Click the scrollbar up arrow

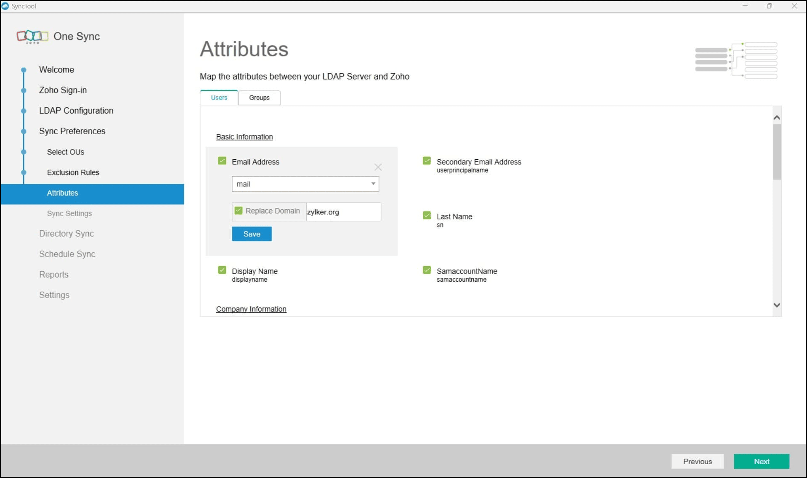777,118
